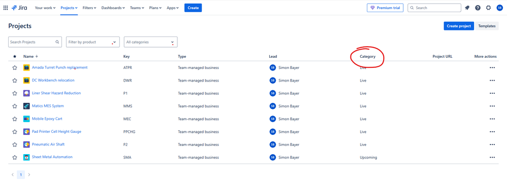
Task: Click the Create project button
Action: click(x=459, y=26)
